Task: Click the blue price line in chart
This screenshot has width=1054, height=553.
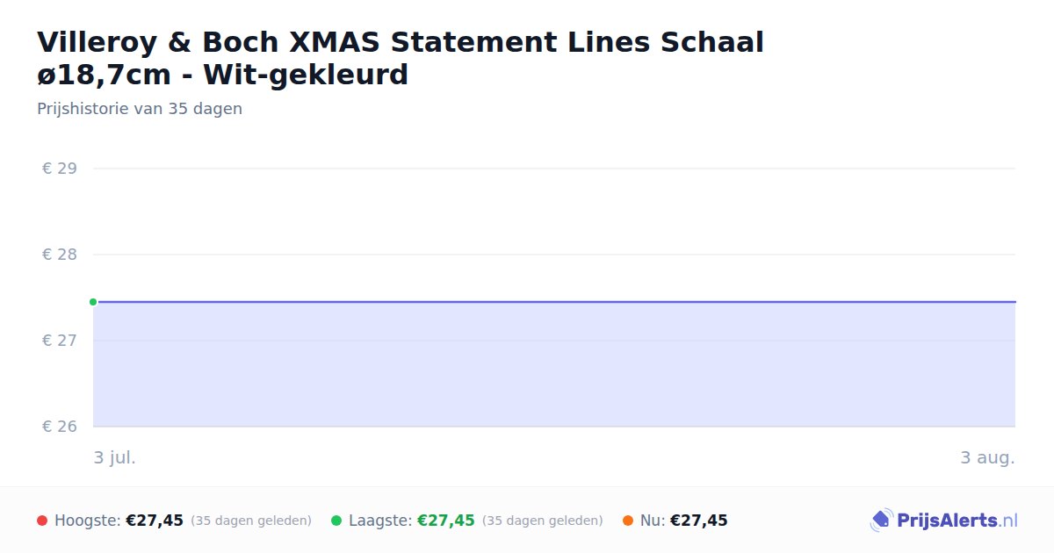Action: [554, 302]
